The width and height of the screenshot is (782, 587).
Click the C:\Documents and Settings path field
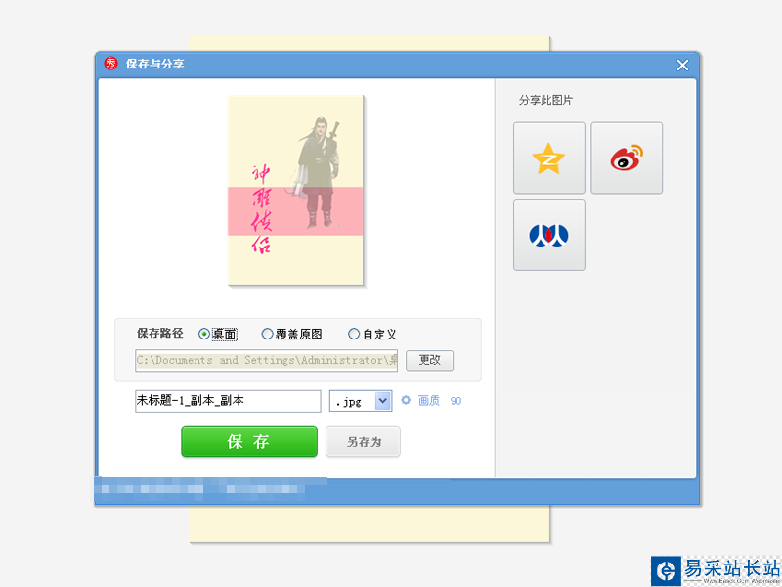266,360
